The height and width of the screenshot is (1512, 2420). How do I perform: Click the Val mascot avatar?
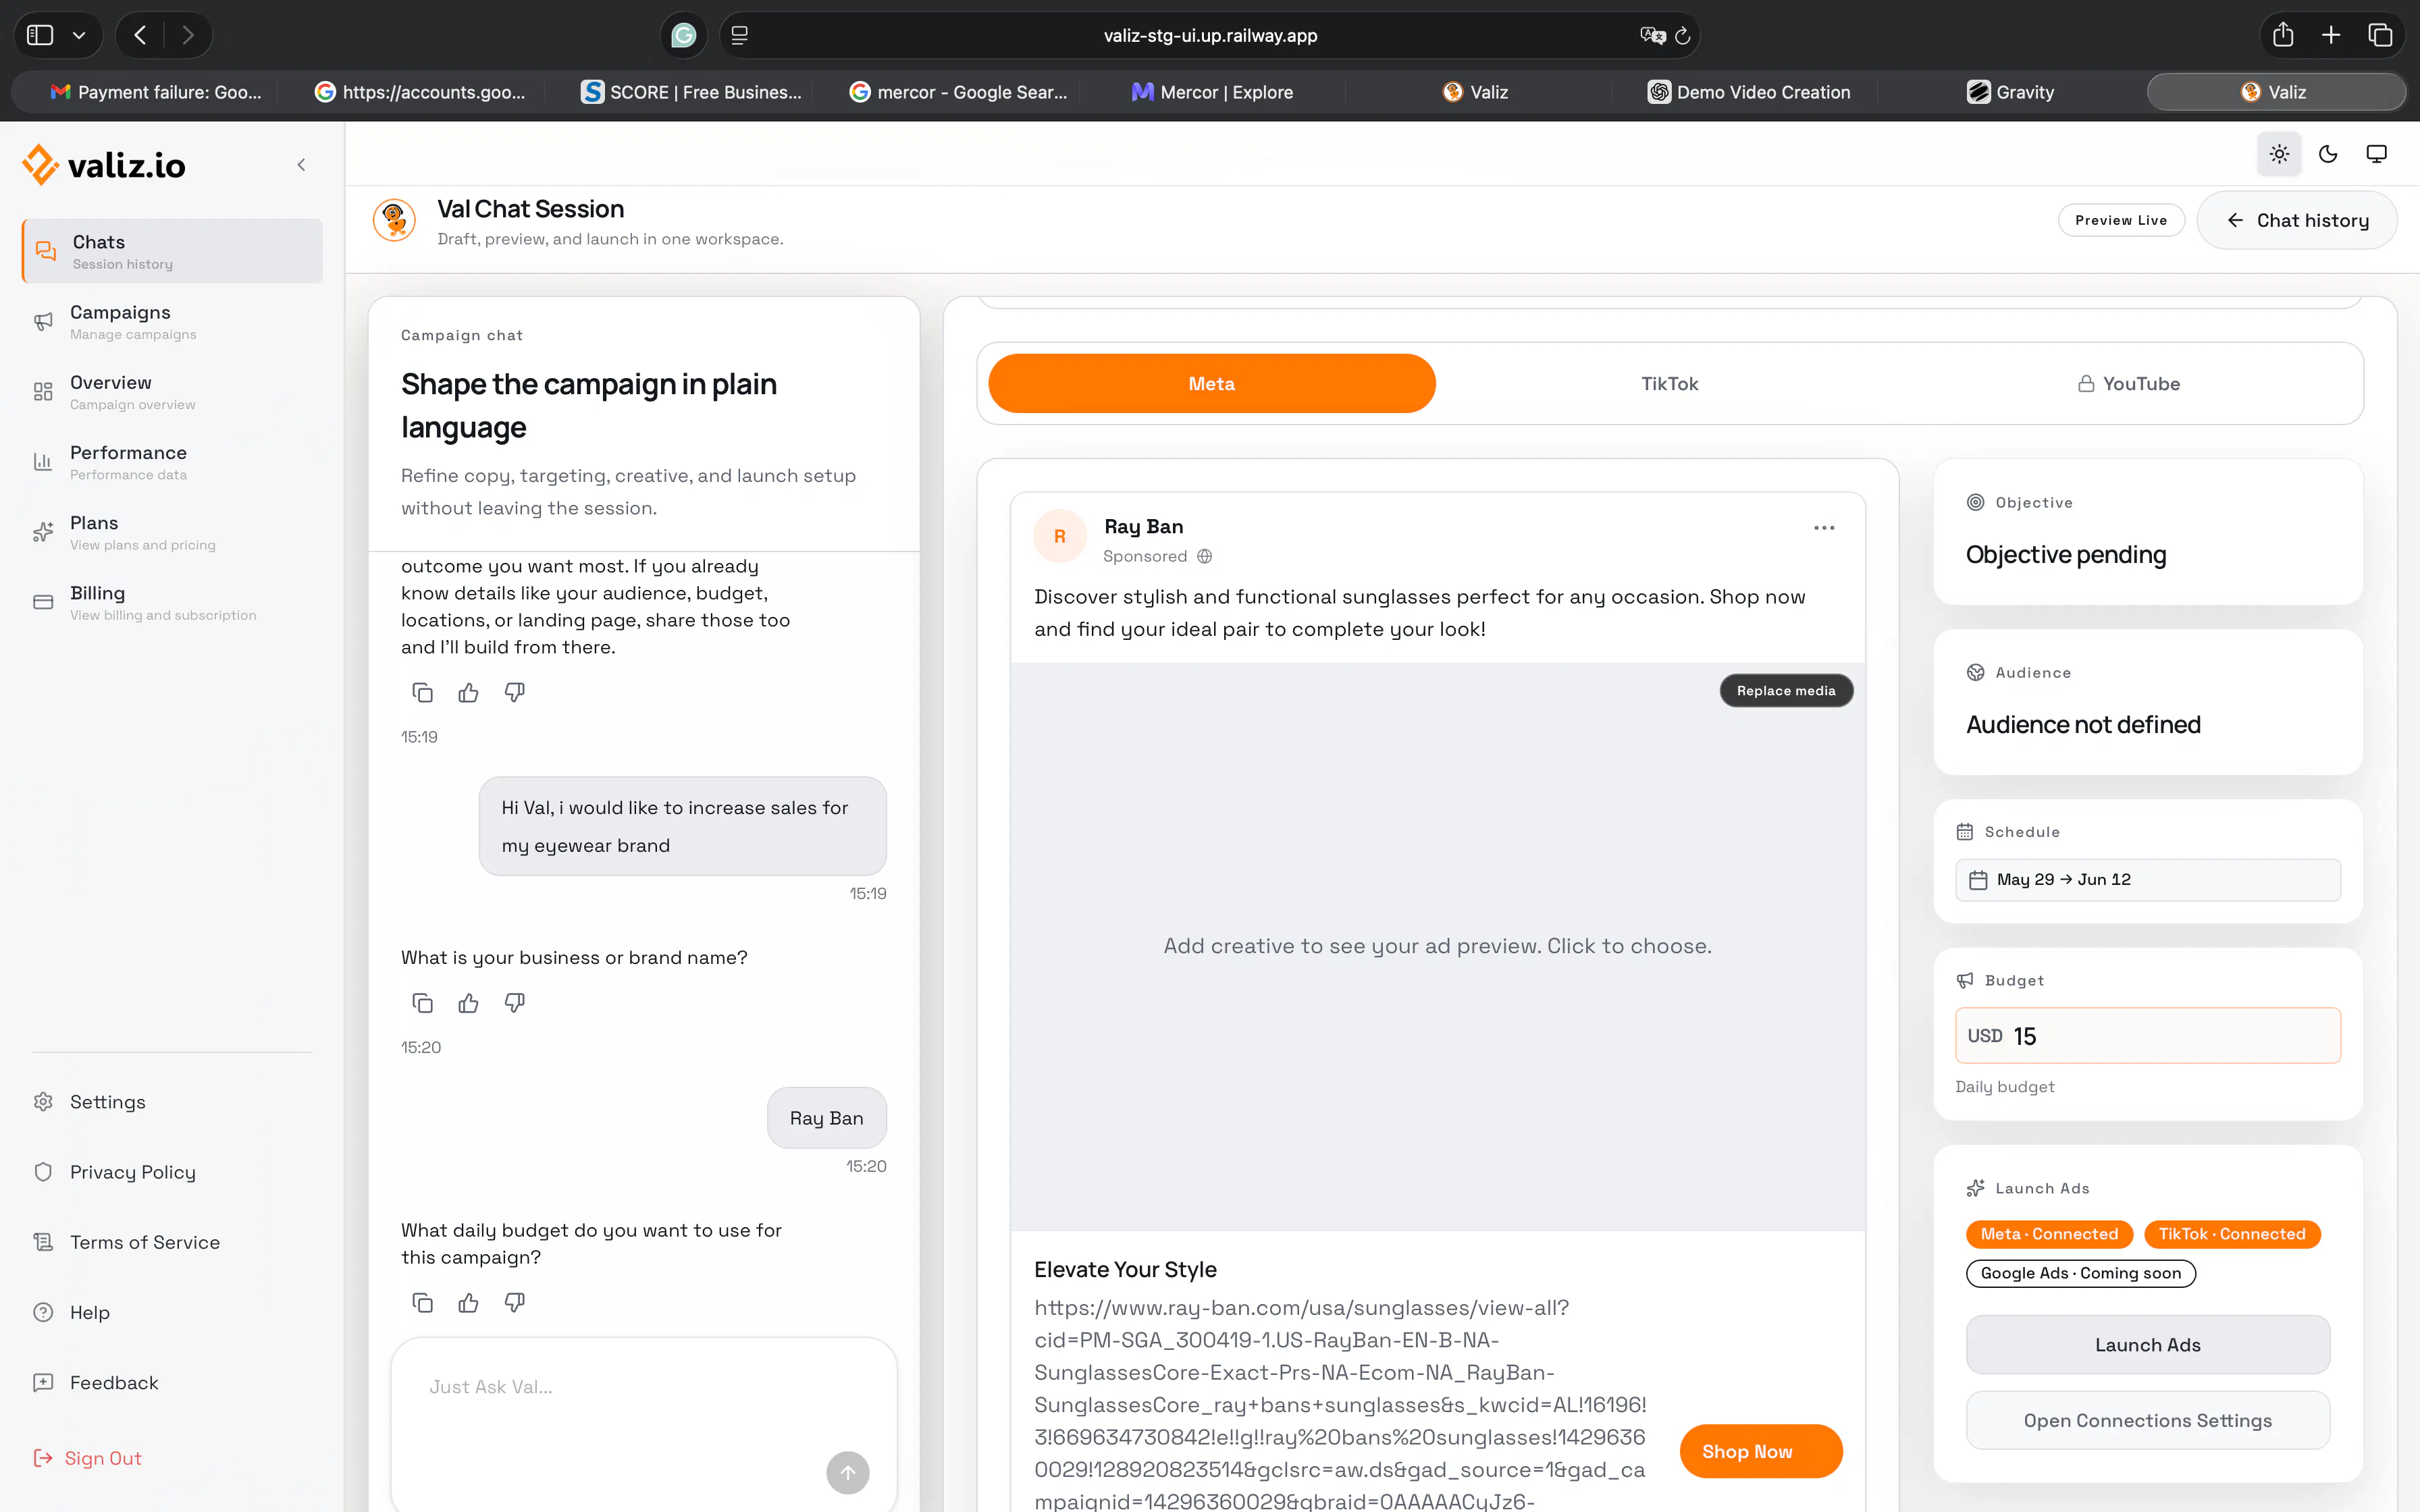point(394,220)
